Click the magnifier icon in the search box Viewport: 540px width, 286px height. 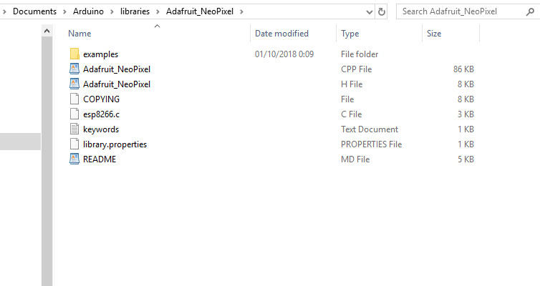click(x=530, y=11)
